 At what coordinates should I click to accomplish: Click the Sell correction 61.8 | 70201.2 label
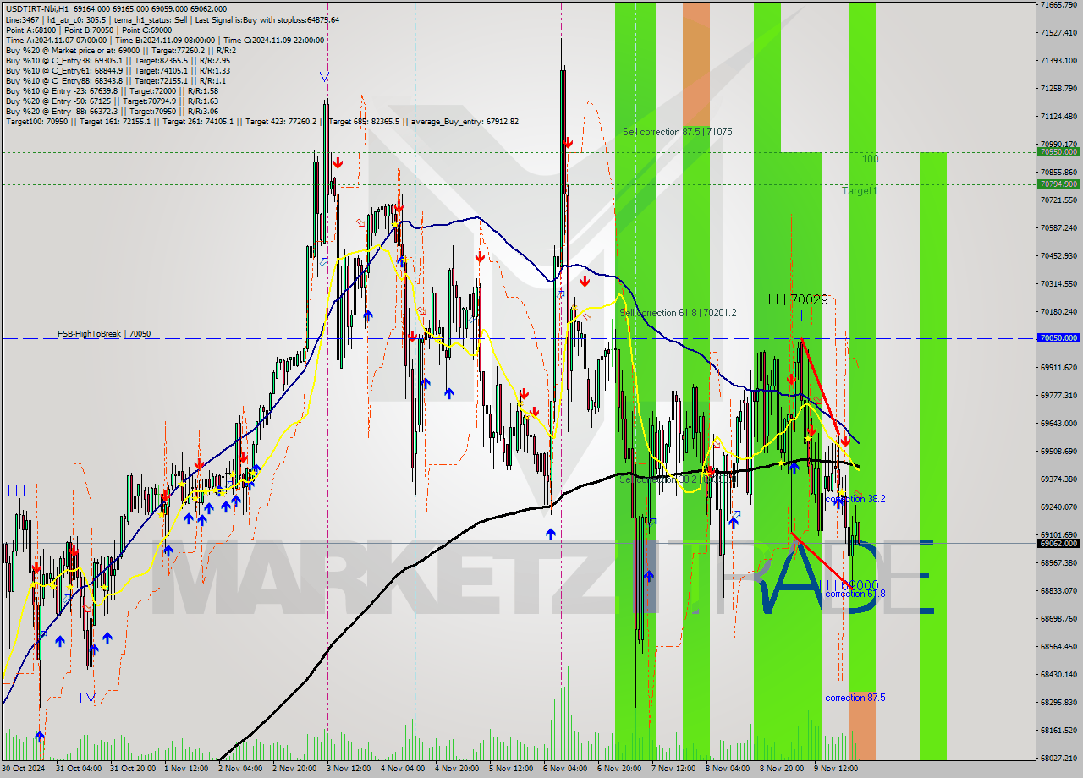click(x=678, y=313)
